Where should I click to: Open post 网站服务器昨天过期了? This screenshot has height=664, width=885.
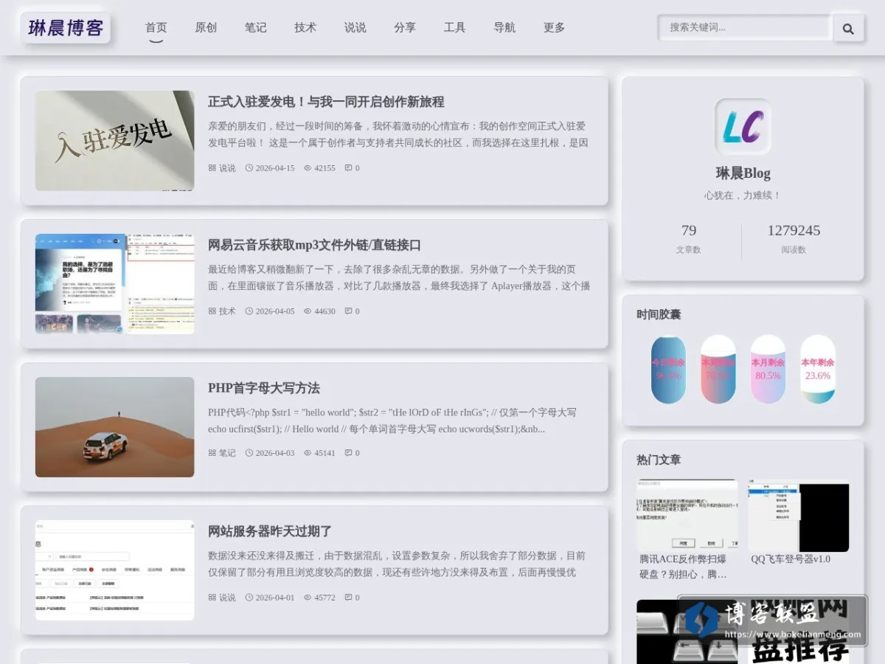tap(270, 531)
